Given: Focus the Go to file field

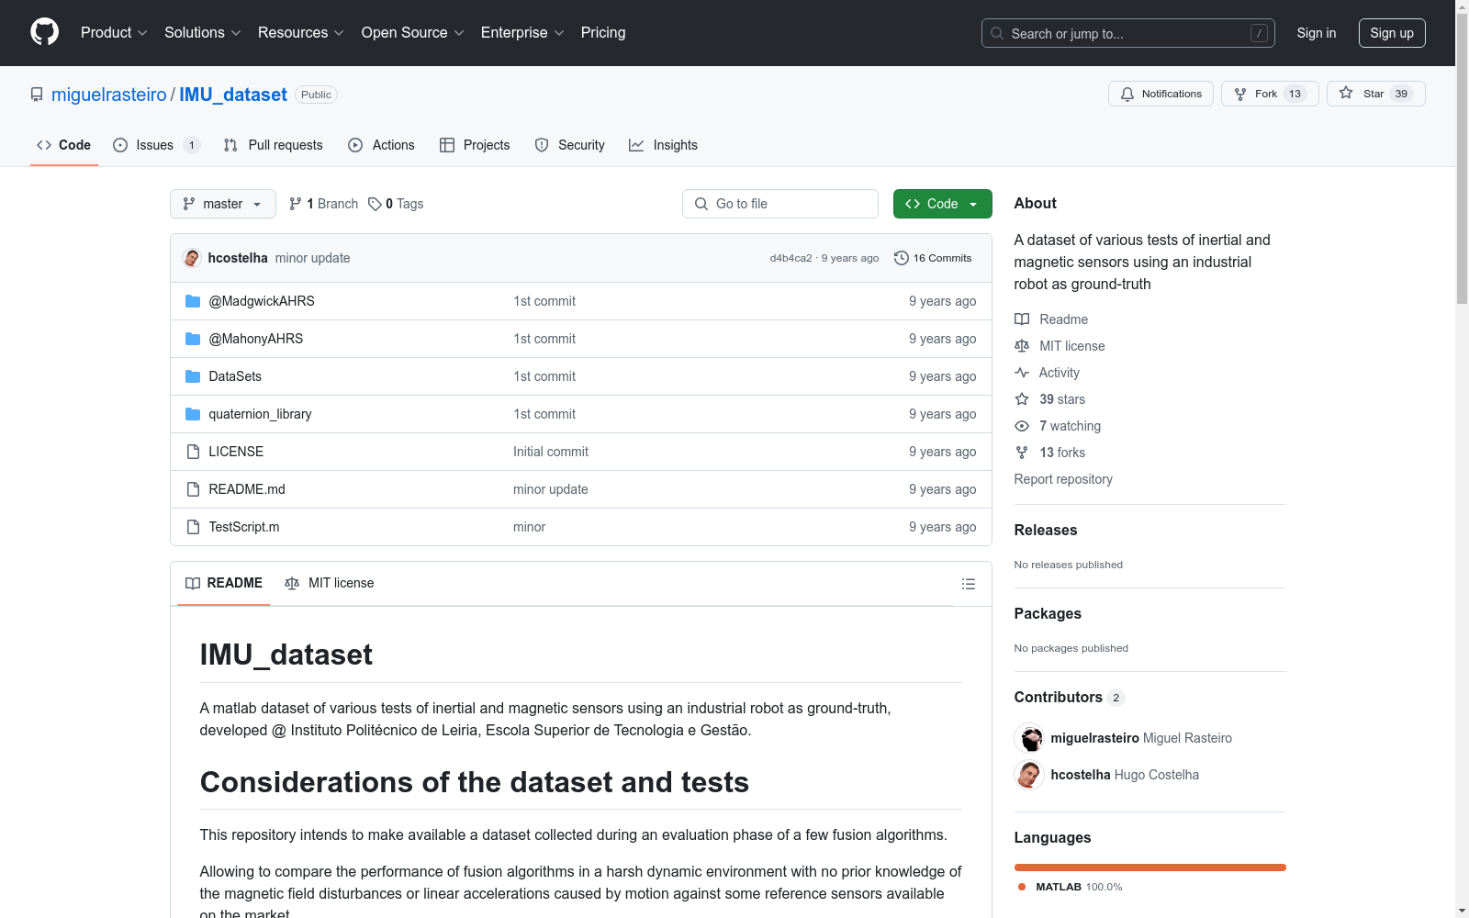Looking at the screenshot, I should (x=780, y=204).
